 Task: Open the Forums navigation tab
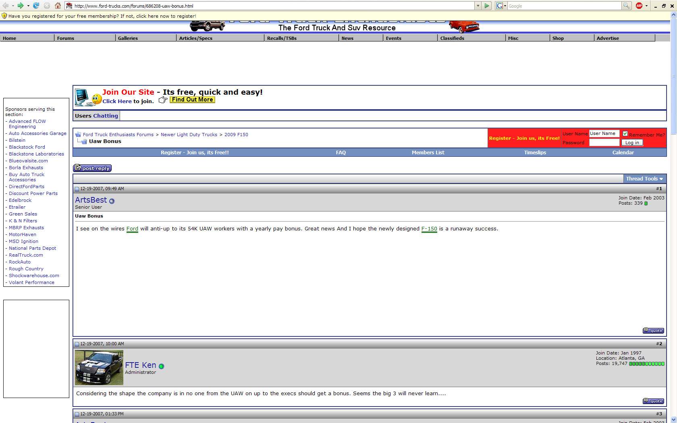85,38
